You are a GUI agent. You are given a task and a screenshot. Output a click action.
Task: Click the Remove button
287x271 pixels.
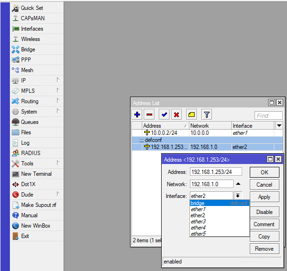[x=264, y=249]
